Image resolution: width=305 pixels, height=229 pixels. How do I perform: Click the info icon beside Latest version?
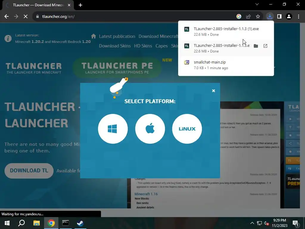8,38
